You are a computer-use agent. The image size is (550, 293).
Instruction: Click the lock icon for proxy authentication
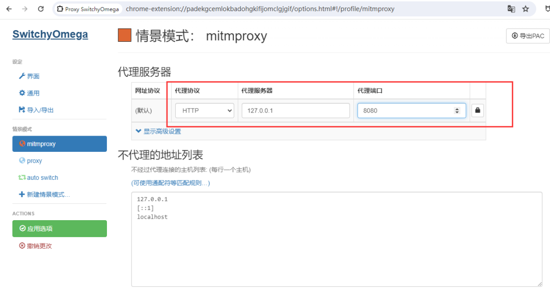477,110
